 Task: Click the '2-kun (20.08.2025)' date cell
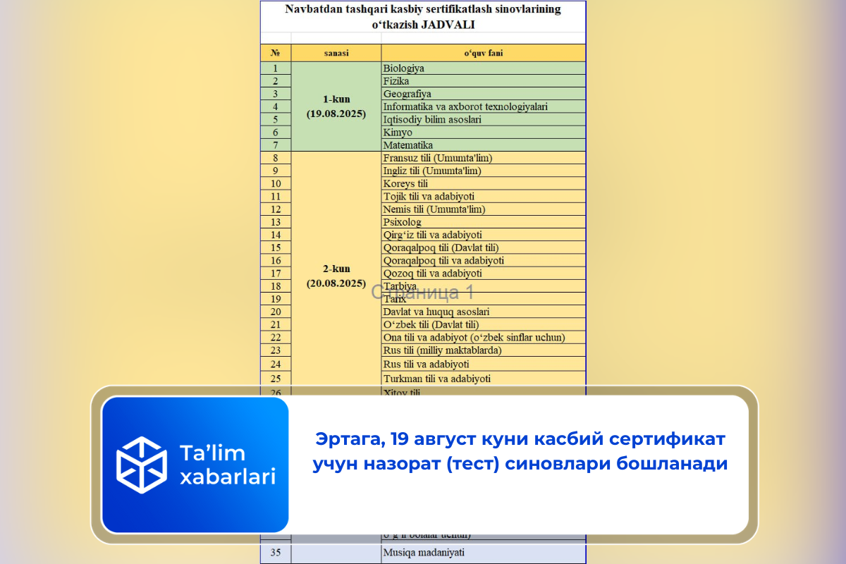(336, 276)
